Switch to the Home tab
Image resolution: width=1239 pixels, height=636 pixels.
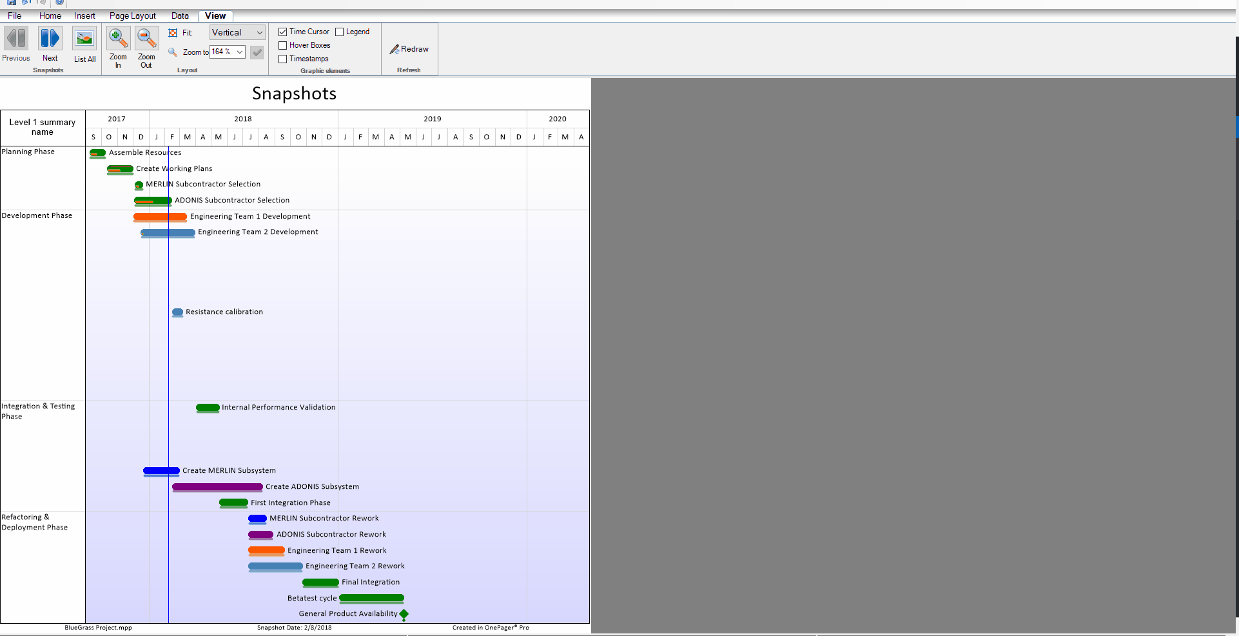[50, 15]
